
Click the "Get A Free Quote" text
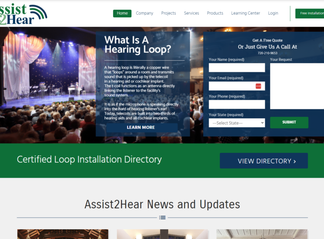(267, 41)
